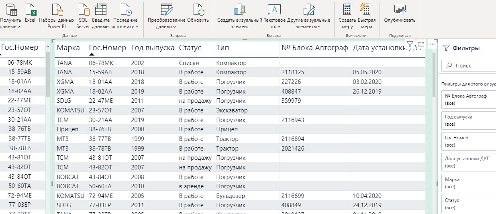Viewport: 496px width, 214px height.
Task: Click date cell 26.12.2019
Action: tap(367, 91)
